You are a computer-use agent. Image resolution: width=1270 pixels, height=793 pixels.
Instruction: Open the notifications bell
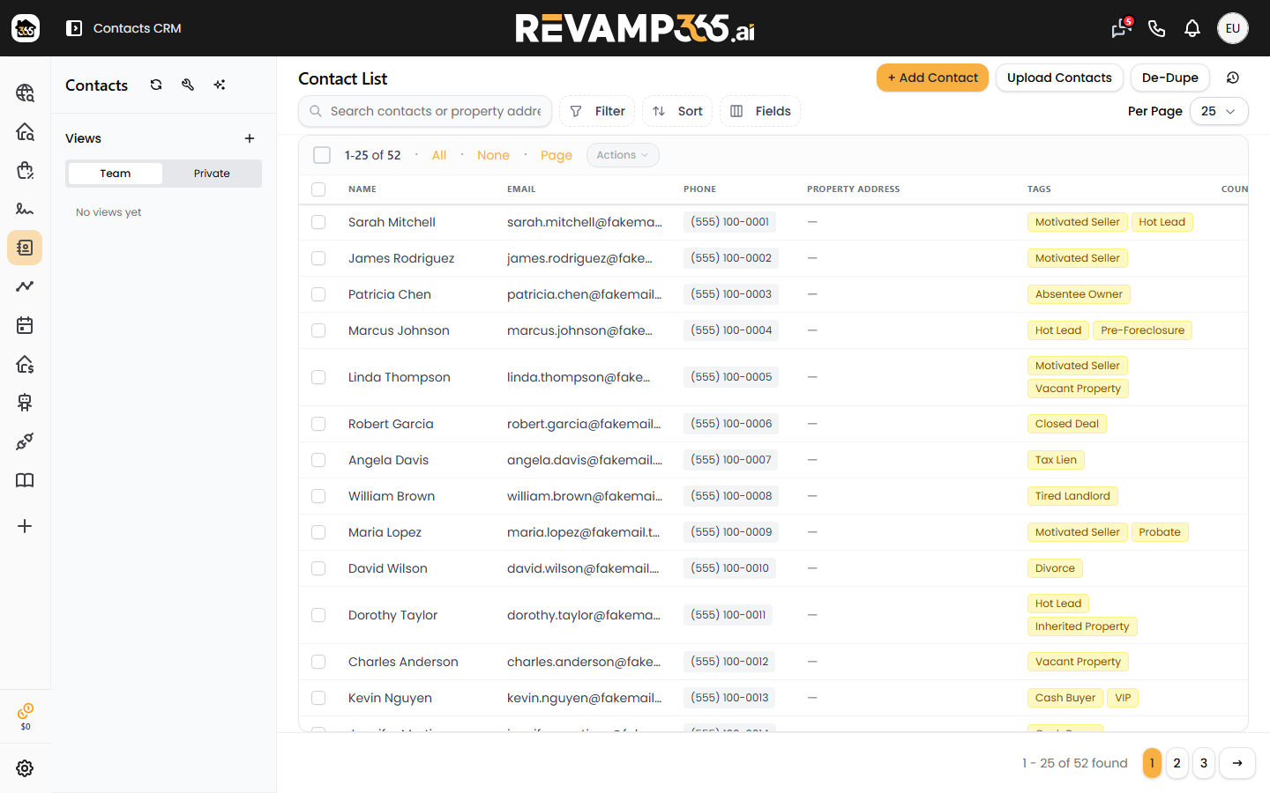pos(1192,28)
